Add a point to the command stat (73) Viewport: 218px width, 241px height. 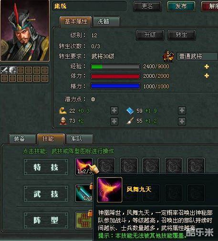tap(114, 121)
